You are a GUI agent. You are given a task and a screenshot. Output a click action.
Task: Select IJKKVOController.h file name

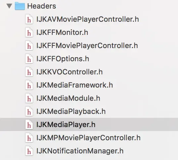click(x=69, y=72)
